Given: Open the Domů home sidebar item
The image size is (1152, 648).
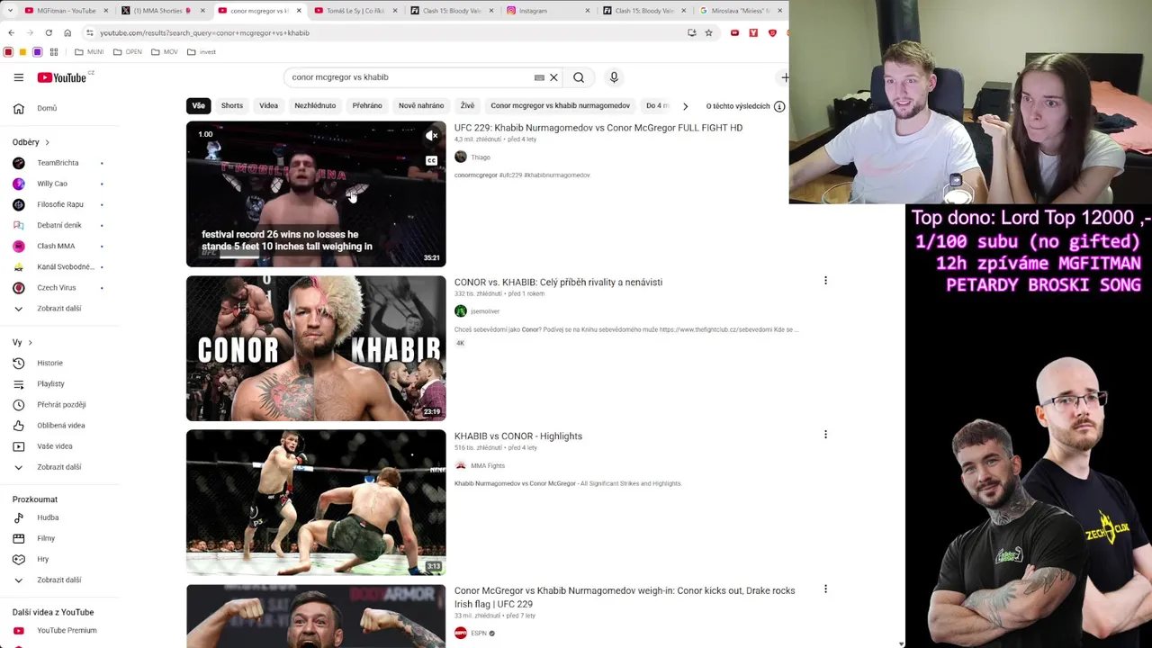Looking at the screenshot, I should pyautogui.click(x=47, y=108).
